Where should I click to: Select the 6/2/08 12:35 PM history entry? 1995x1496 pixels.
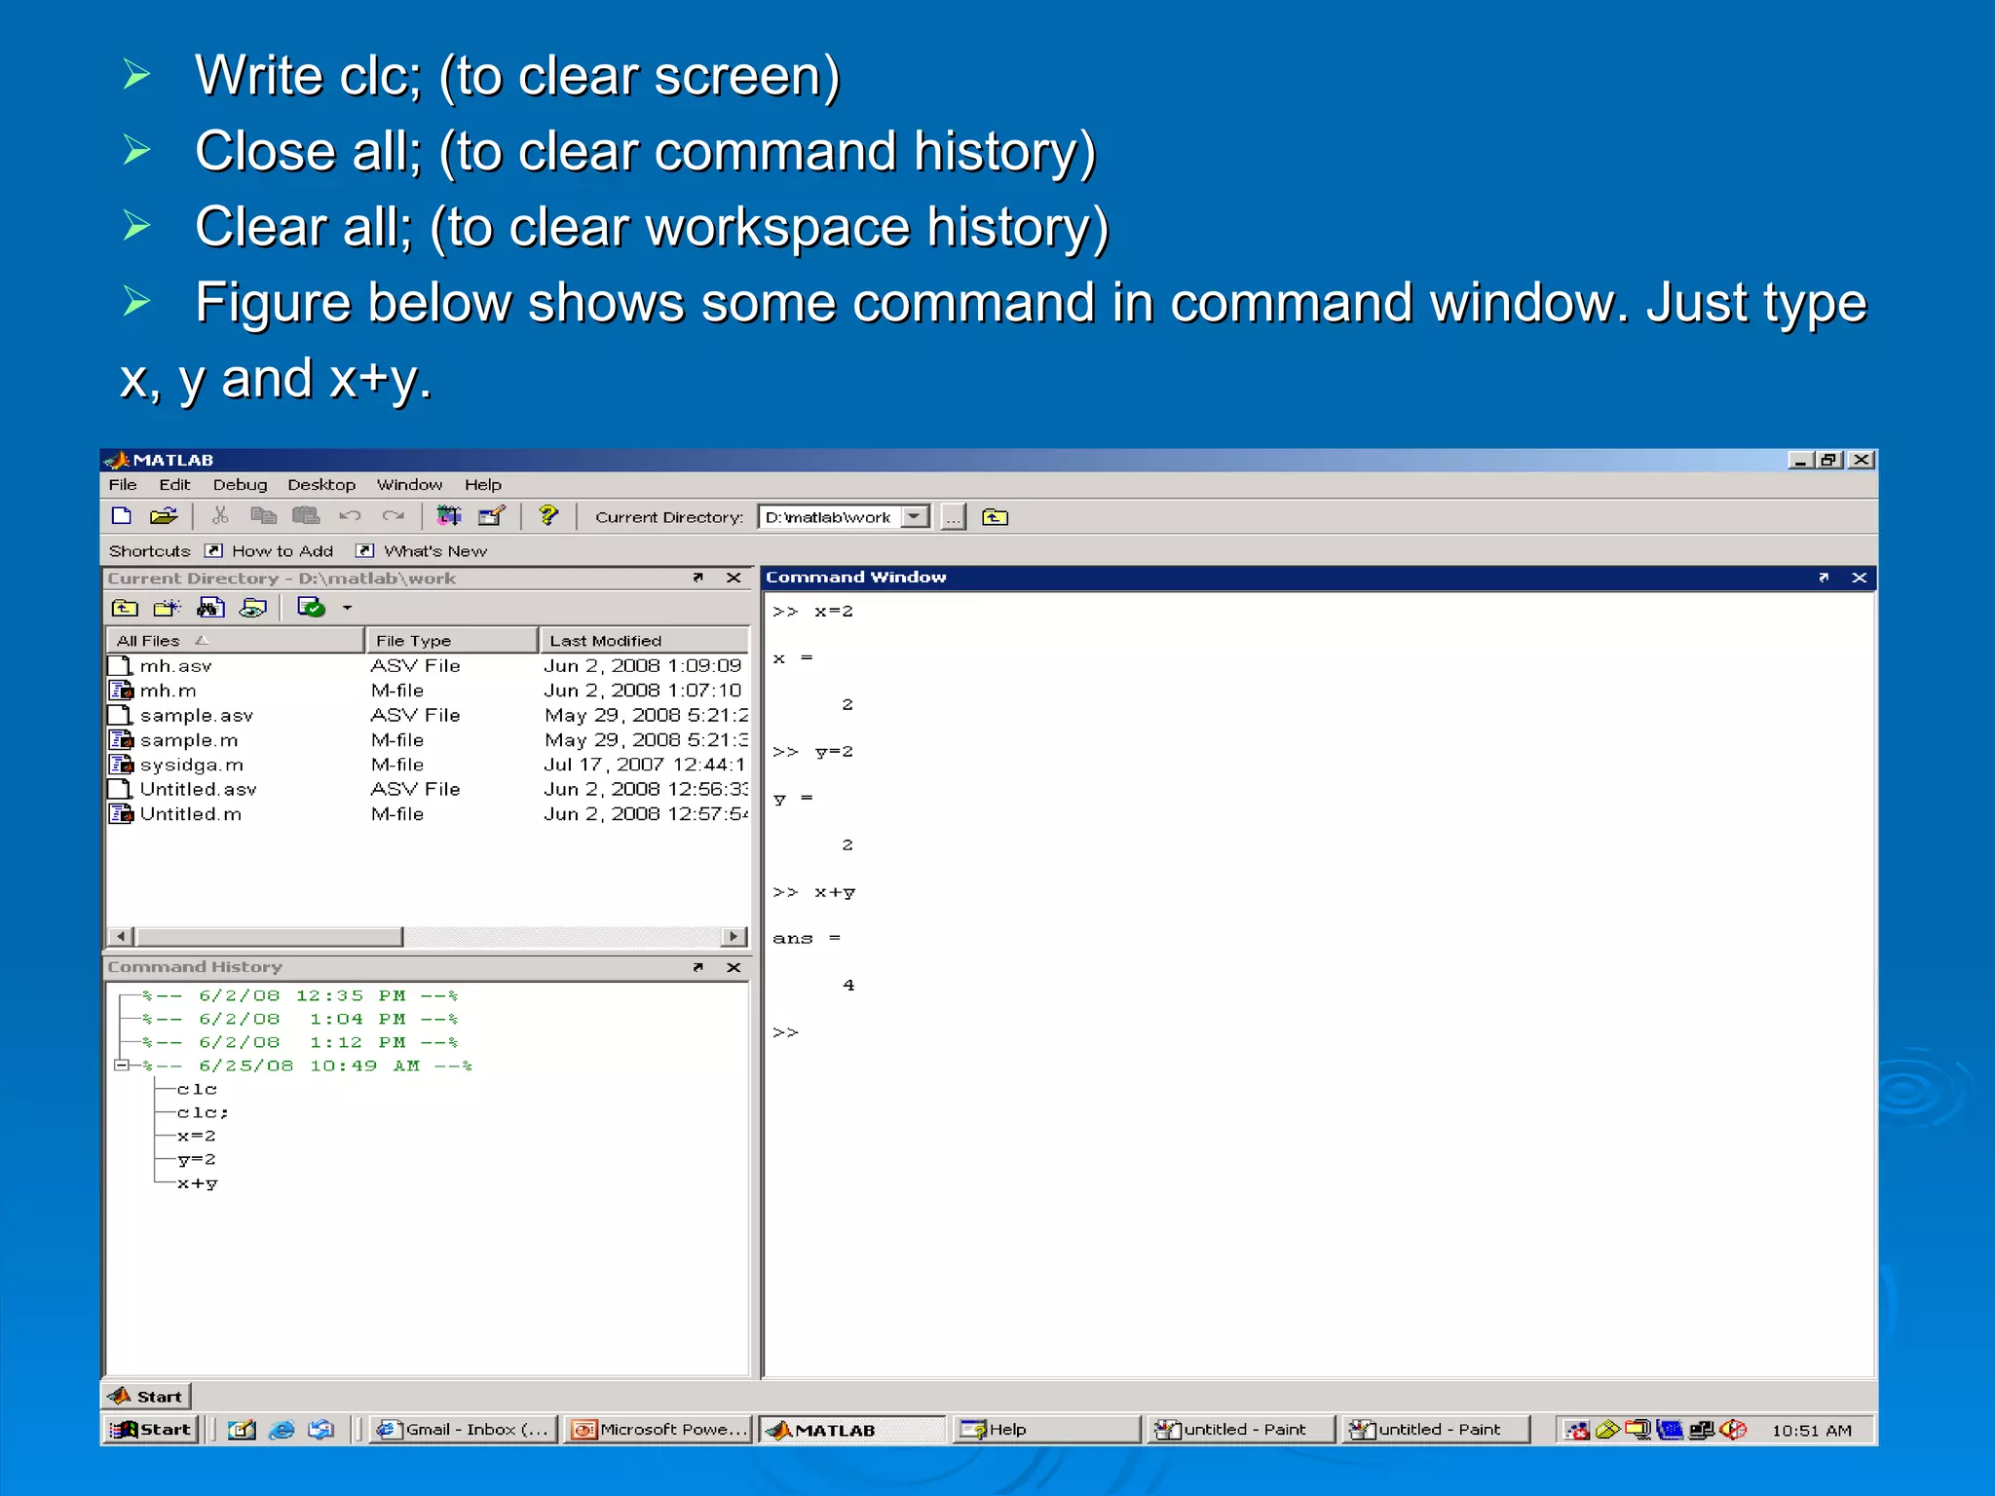(x=300, y=995)
